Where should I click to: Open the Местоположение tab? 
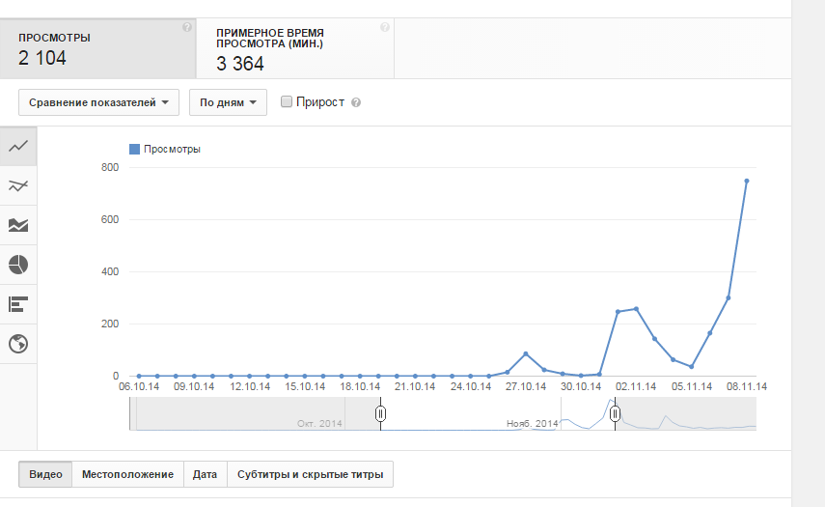pos(128,474)
